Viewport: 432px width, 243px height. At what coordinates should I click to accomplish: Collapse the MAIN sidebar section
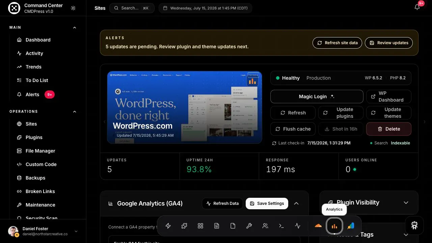click(x=75, y=28)
